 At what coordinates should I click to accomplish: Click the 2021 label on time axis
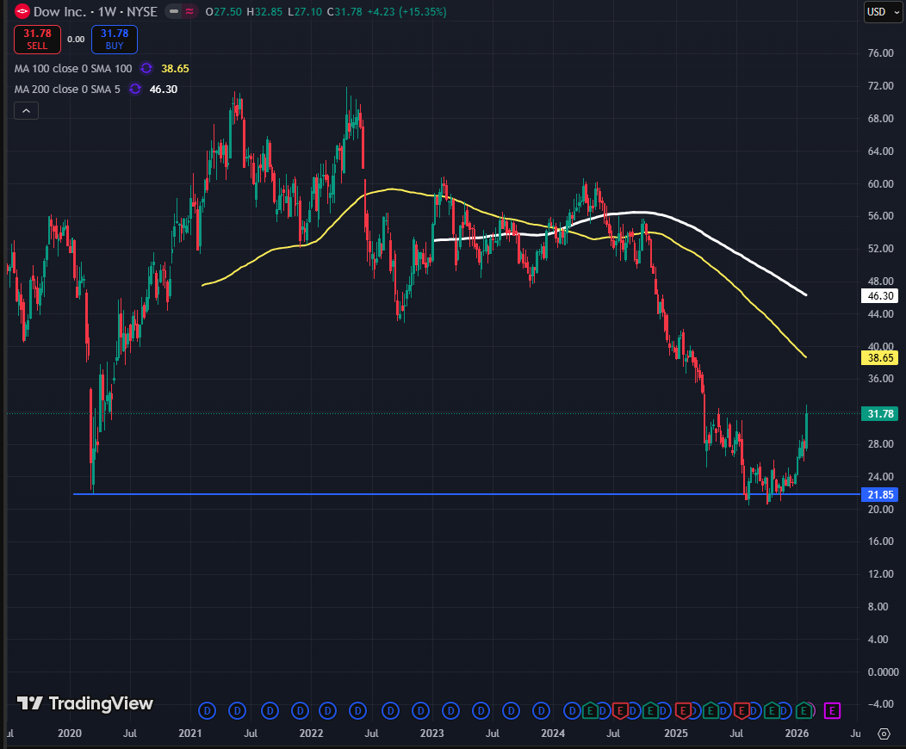point(190,734)
